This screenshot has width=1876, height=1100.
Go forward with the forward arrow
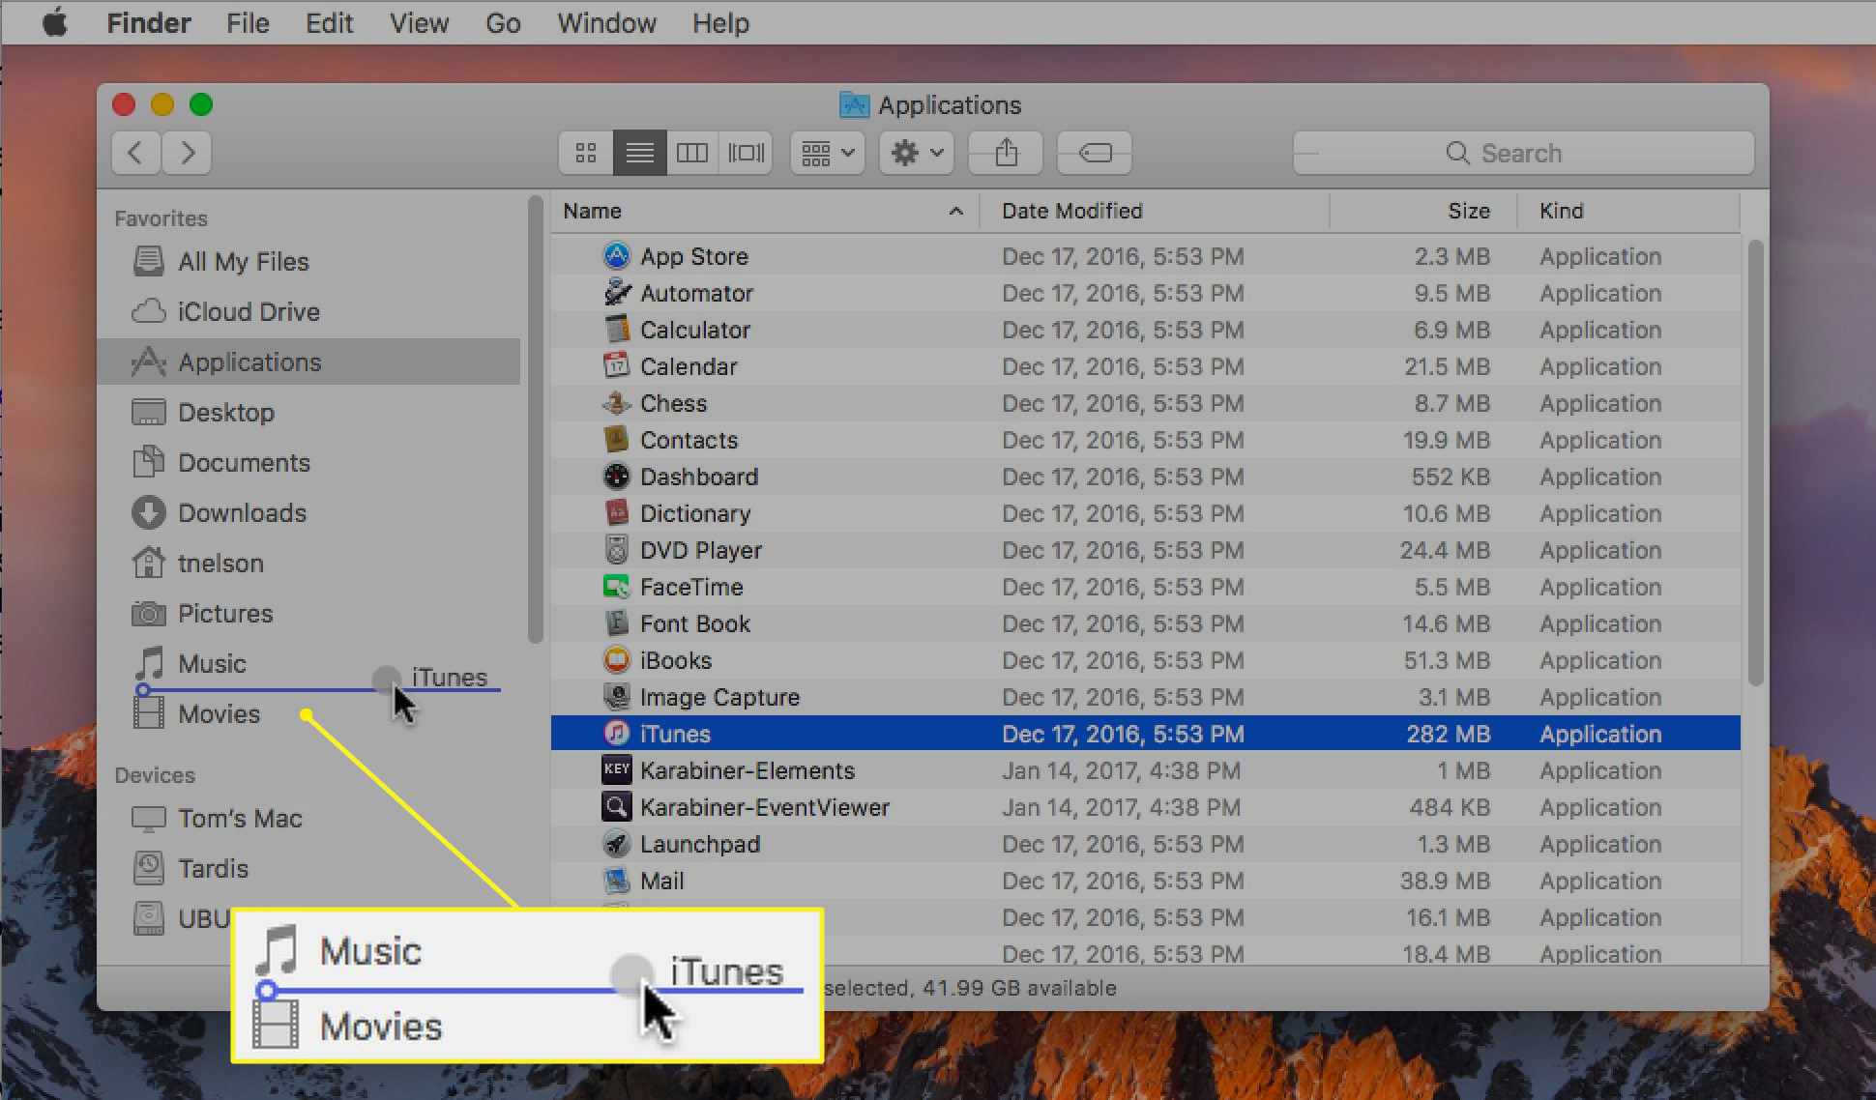(188, 153)
